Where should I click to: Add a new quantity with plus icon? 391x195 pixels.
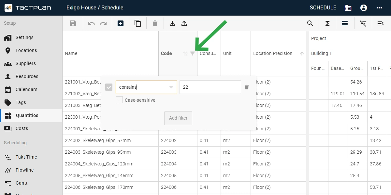pos(121,23)
